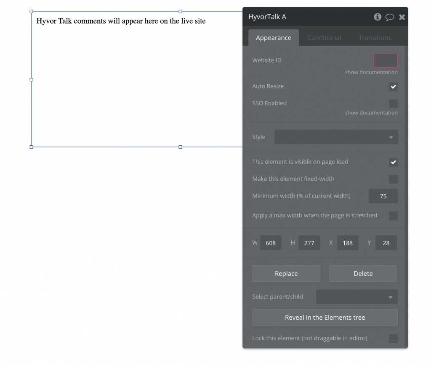This screenshot has width=431, height=366.
Task: Check 'Lock this element' checkbox
Action: tap(394, 339)
